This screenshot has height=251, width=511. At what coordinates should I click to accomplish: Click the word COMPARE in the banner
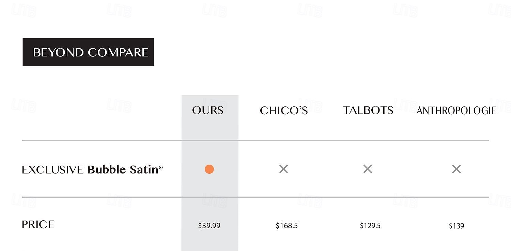click(118, 52)
